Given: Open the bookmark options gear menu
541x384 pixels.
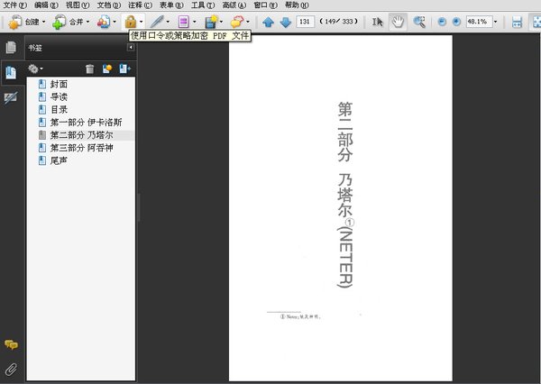Looking at the screenshot, I should pyautogui.click(x=35, y=69).
